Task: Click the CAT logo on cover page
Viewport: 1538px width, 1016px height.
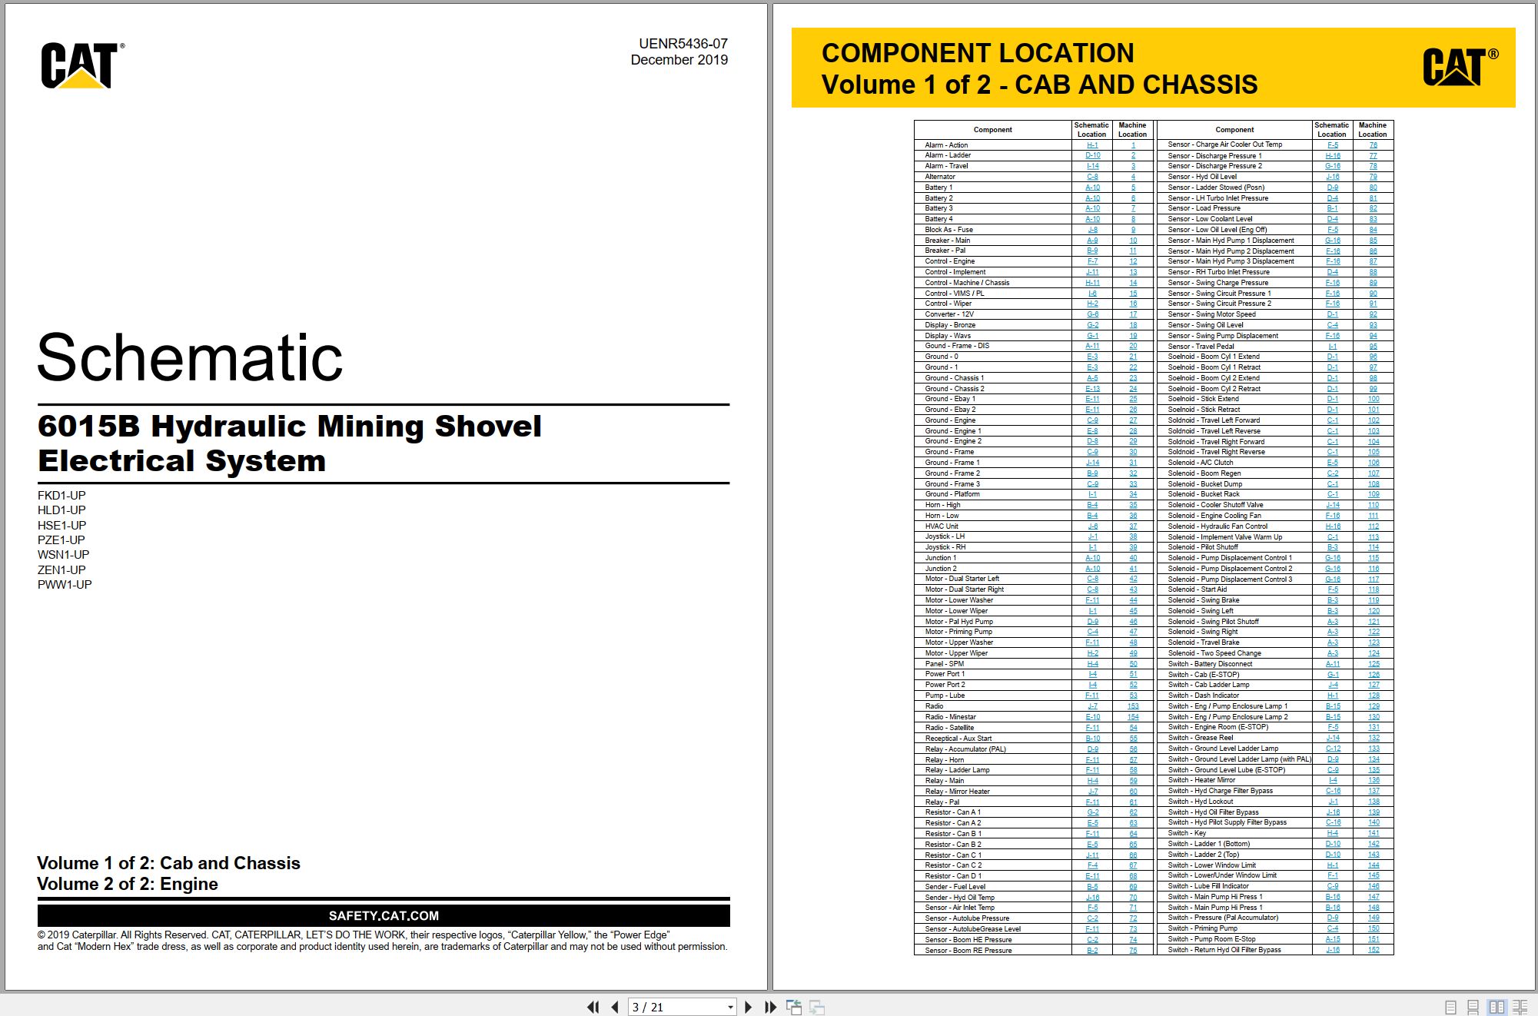Action: point(82,65)
